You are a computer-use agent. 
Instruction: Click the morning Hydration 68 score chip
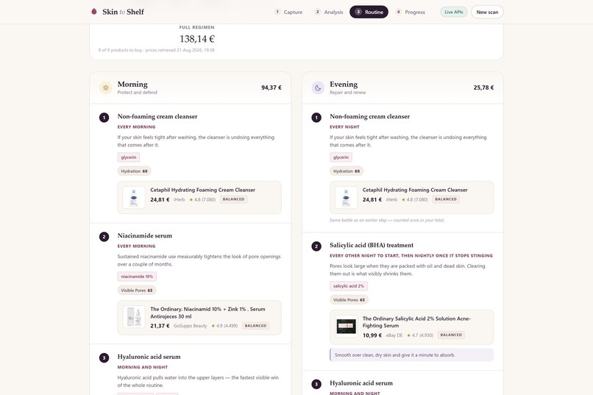[134, 171]
